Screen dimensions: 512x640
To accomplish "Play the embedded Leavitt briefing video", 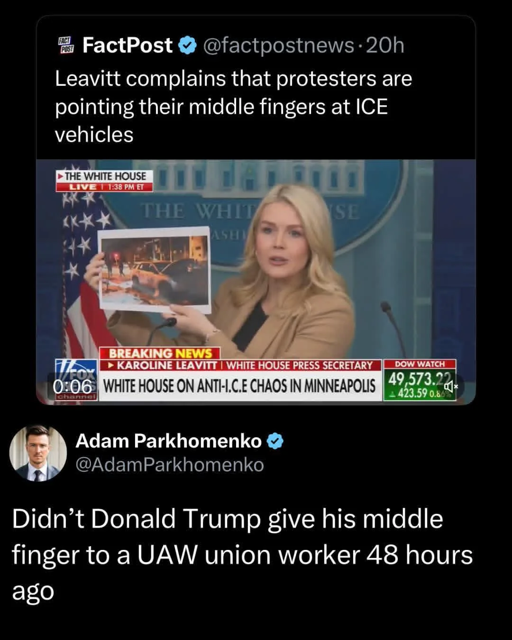I will click(x=256, y=282).
